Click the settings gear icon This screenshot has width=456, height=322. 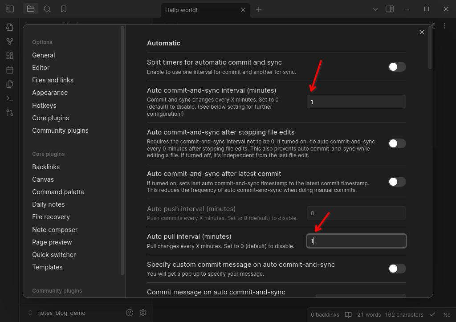(143, 313)
